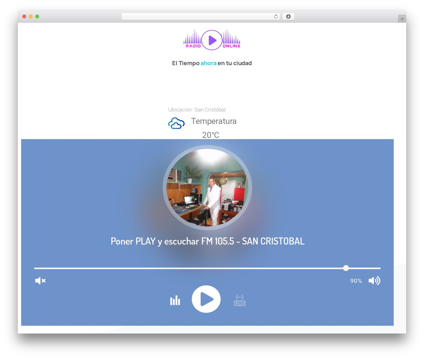Click the LIVE broadcast icon
Image resolution: width=424 pixels, height=359 pixels.
(239, 300)
